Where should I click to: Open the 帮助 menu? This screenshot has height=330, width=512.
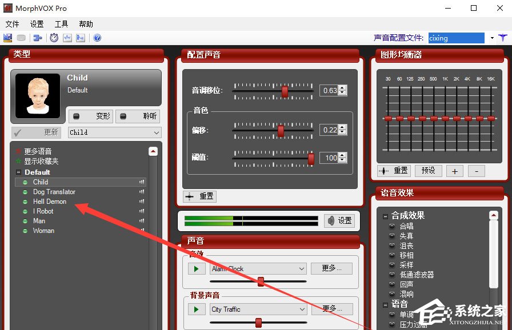click(86, 24)
